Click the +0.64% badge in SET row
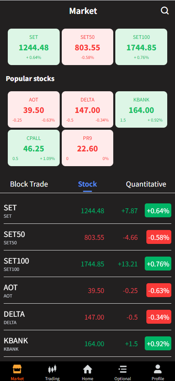Image resolution: width=175 pixels, height=381 pixels. 158,210
